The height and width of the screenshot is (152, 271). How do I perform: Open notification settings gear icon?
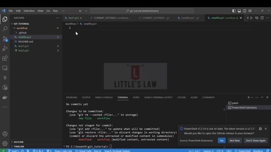click(x=260, y=129)
